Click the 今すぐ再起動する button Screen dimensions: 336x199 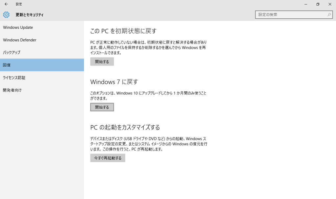click(x=108, y=158)
